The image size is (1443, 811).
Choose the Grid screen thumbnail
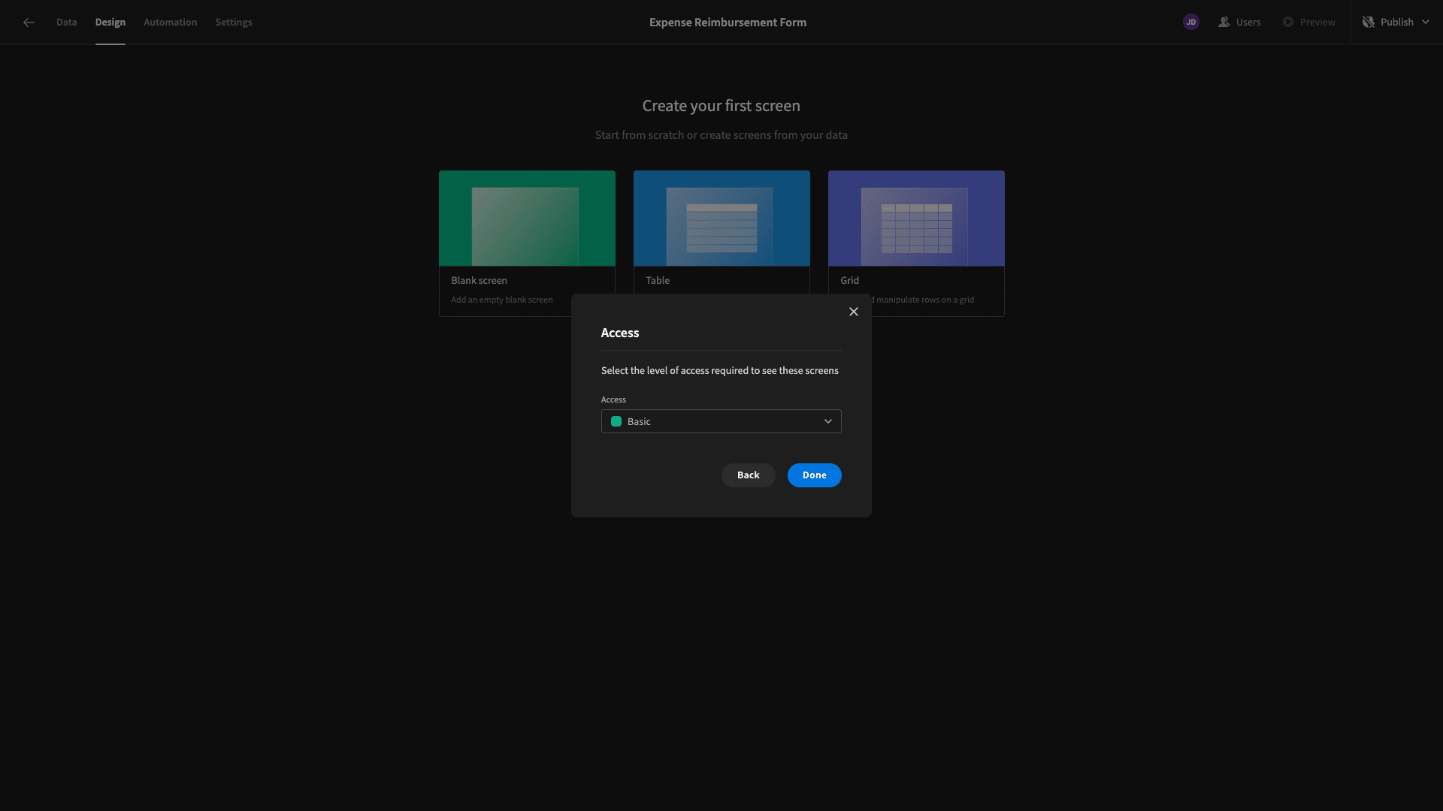click(916, 219)
